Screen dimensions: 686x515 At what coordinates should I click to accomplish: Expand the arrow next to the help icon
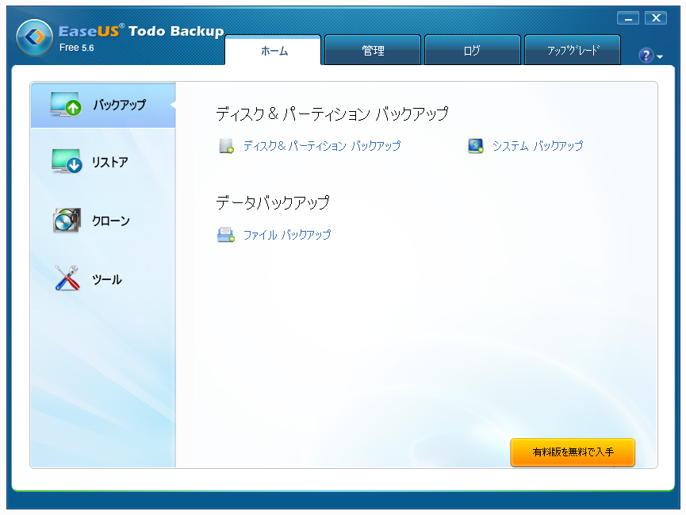coord(659,56)
